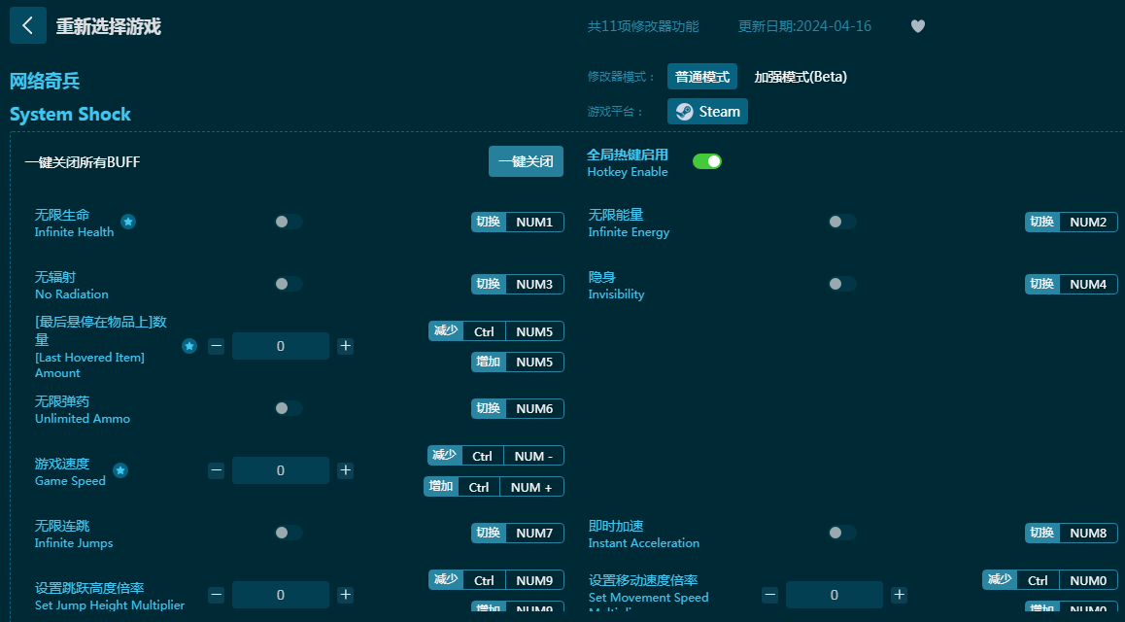Image resolution: width=1125 pixels, height=622 pixels.
Task: Click the NUM1 hotkey button for Infinite Health
Action: coord(517,223)
